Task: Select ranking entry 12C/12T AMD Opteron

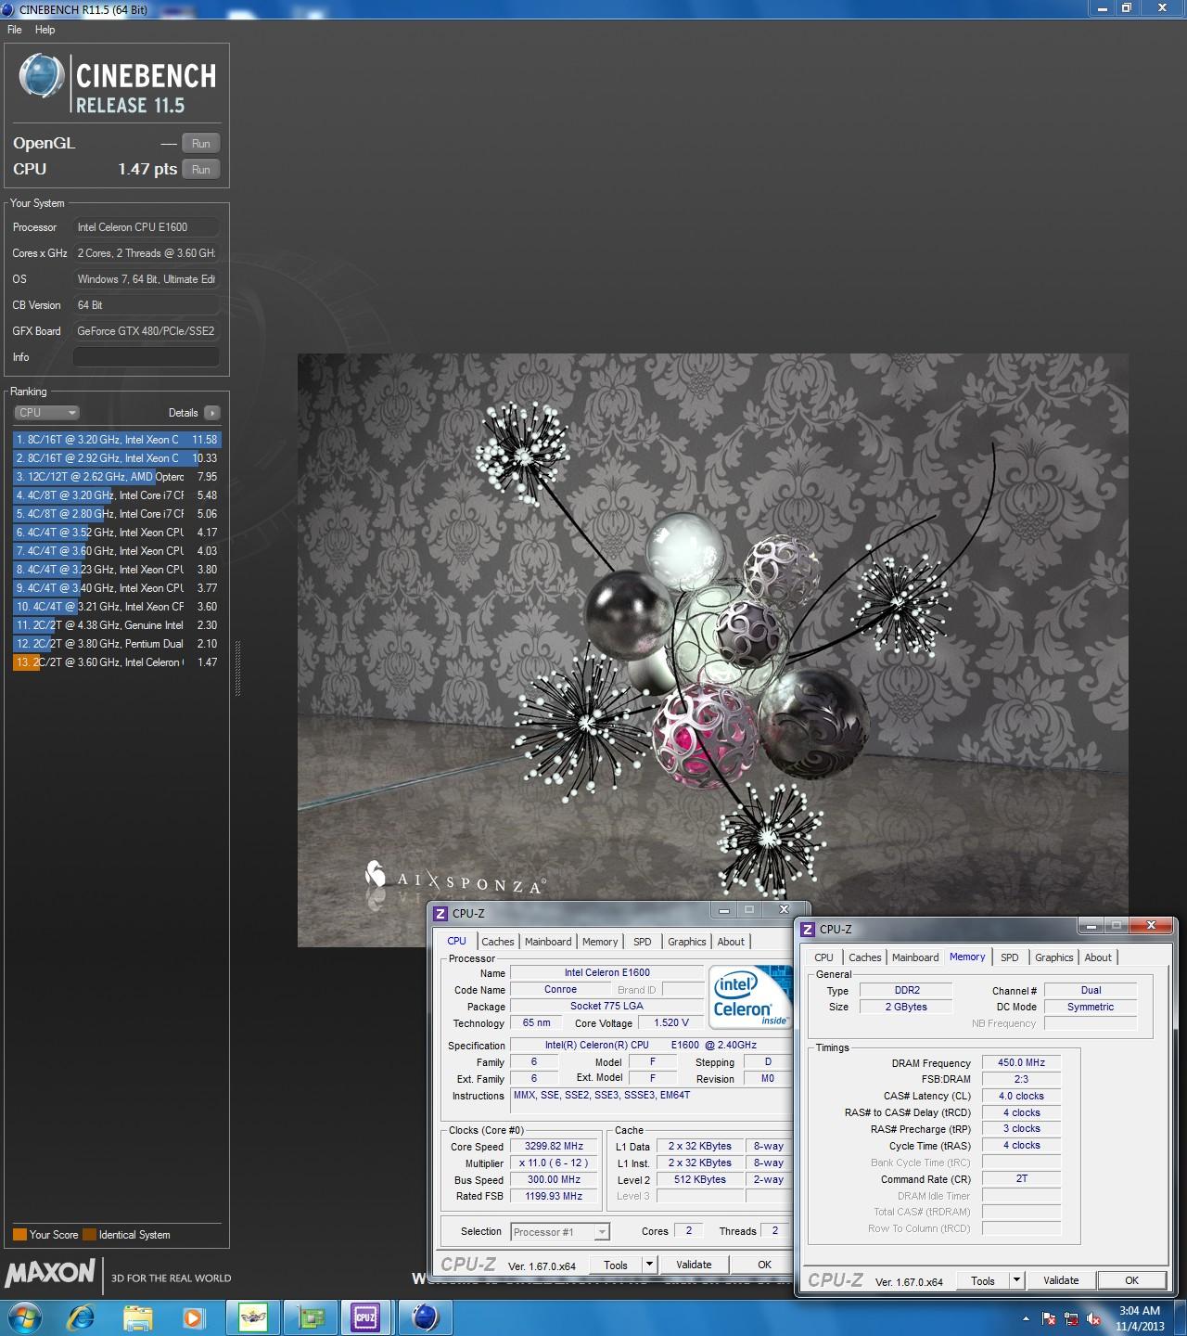Action: (117, 477)
